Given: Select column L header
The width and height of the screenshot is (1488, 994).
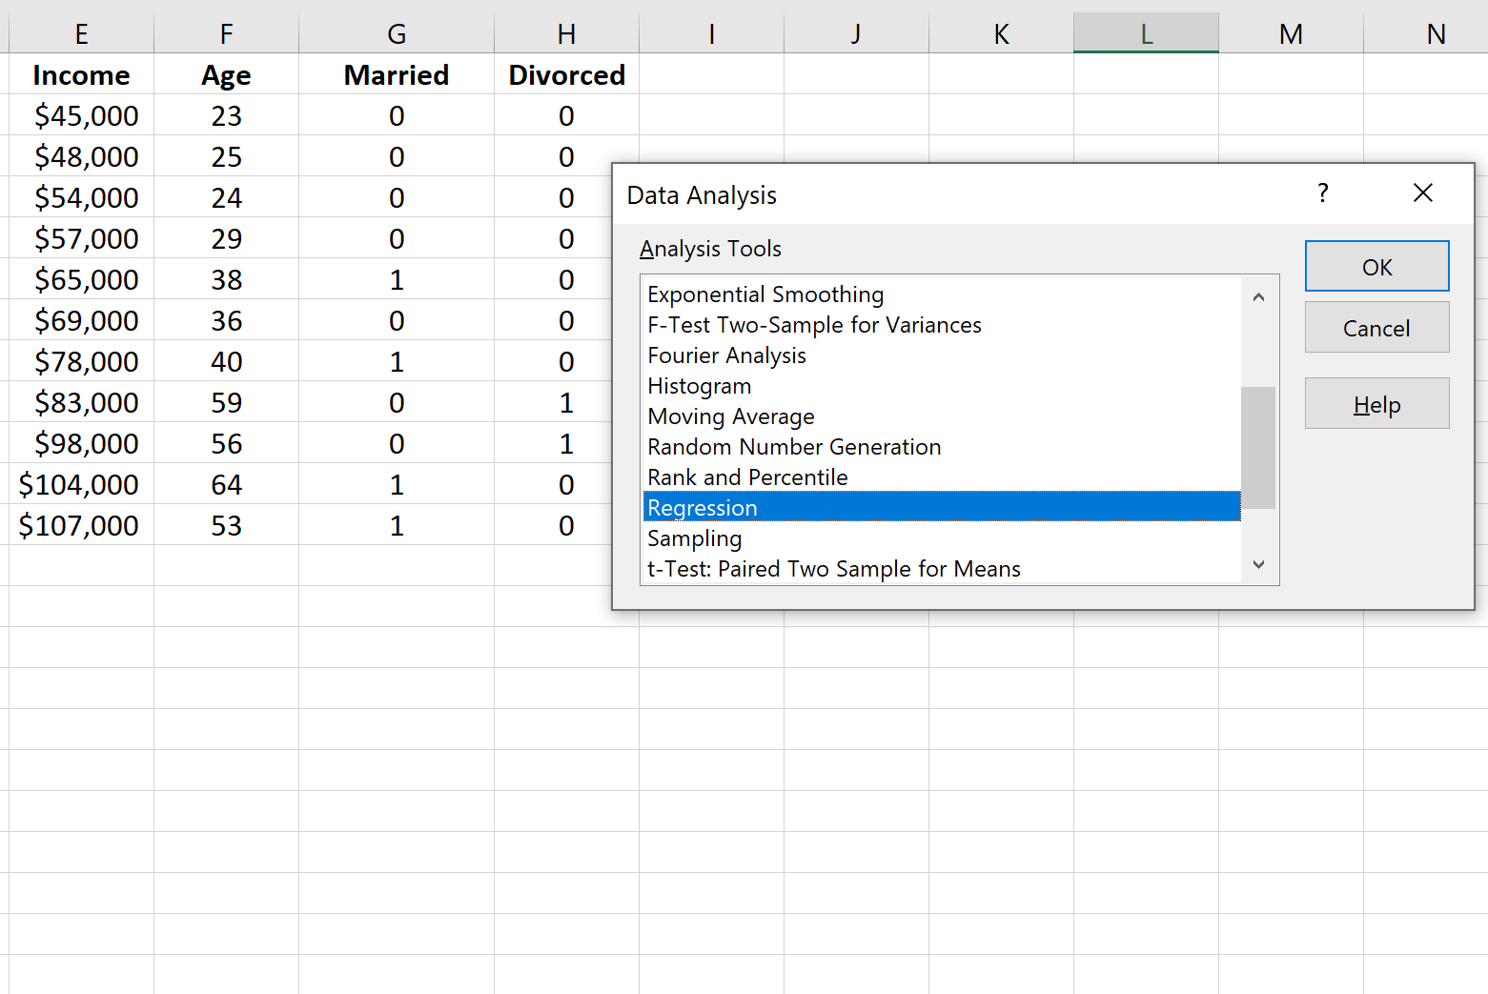Looking at the screenshot, I should [1146, 33].
